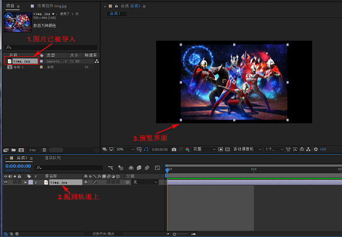Click 切换开关/模式 button
Screen dimensions: 342x237
pos(103,234)
